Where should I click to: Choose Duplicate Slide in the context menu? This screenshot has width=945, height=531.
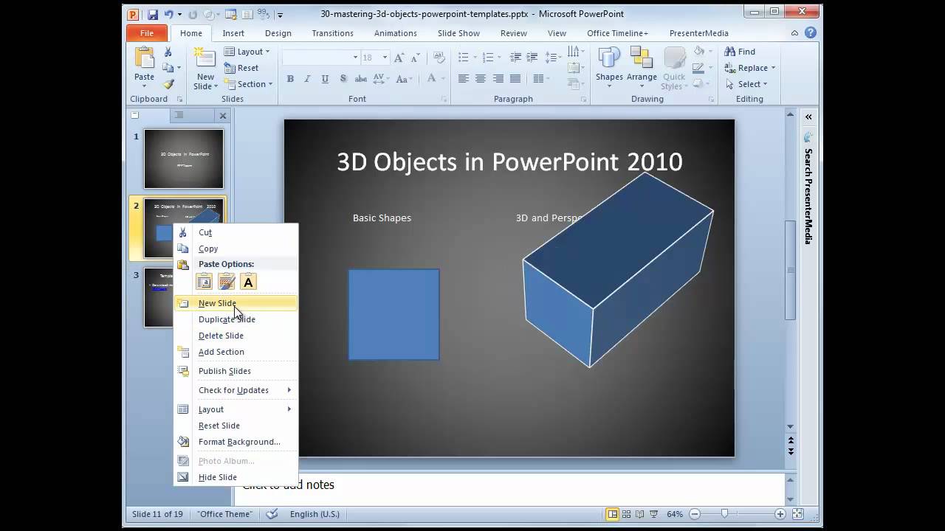click(x=236, y=319)
